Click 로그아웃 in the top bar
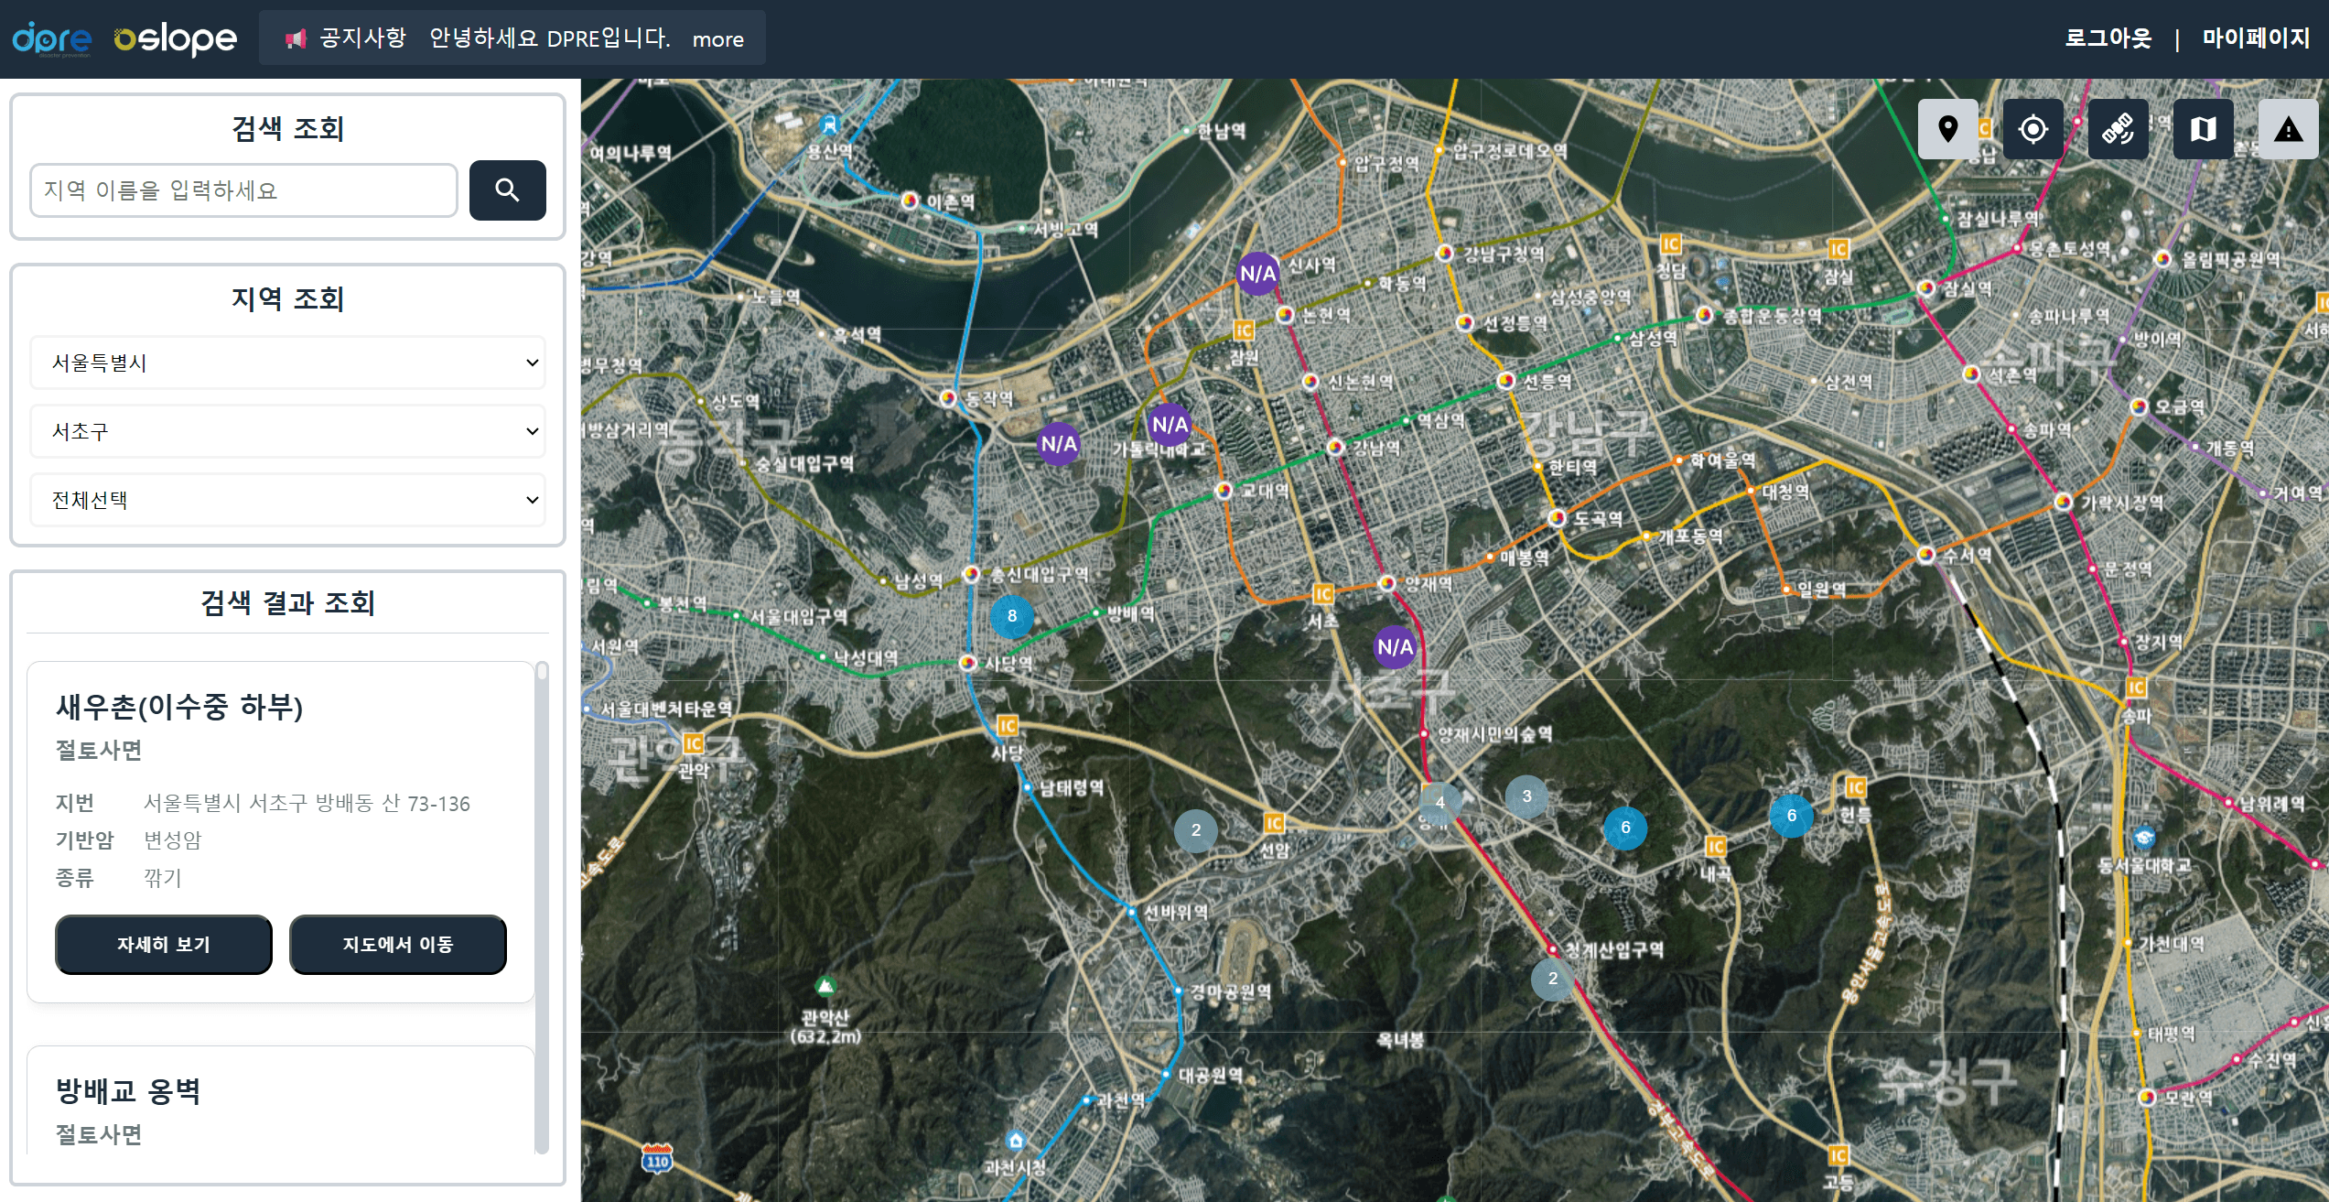The width and height of the screenshot is (2329, 1202). 2108,38
